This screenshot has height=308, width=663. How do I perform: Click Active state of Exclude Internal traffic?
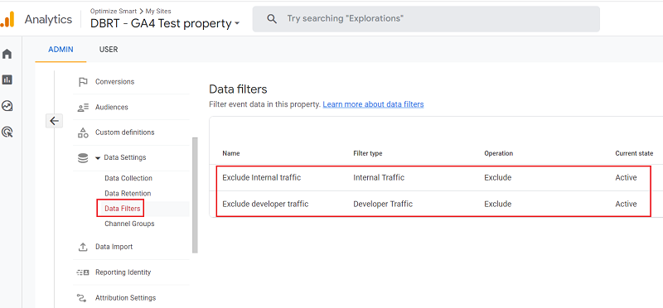[x=626, y=178]
